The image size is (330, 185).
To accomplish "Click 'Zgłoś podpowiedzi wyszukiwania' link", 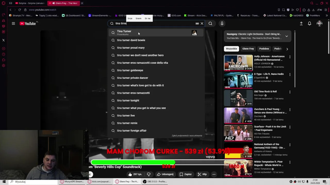I will pos(187,136).
